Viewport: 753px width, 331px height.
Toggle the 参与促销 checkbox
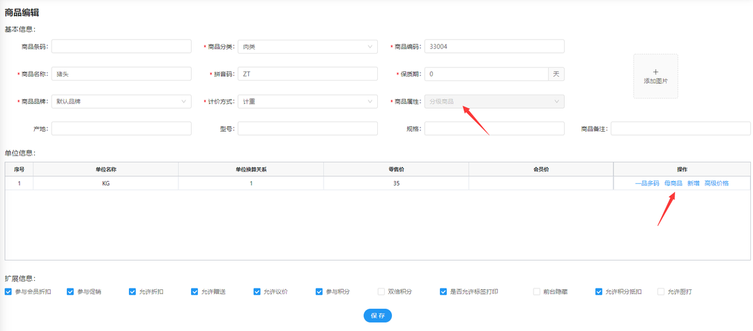coord(70,292)
